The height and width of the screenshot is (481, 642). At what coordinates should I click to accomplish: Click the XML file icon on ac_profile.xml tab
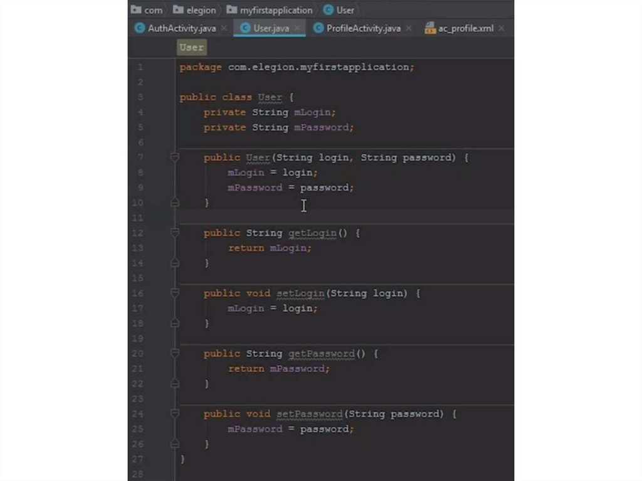(x=430, y=28)
